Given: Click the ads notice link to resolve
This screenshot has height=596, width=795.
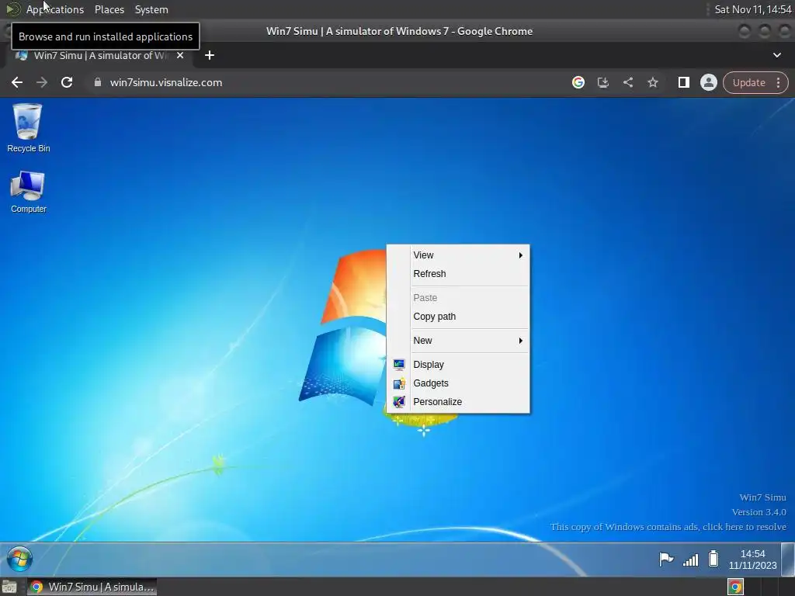Looking at the screenshot, I should (668, 527).
